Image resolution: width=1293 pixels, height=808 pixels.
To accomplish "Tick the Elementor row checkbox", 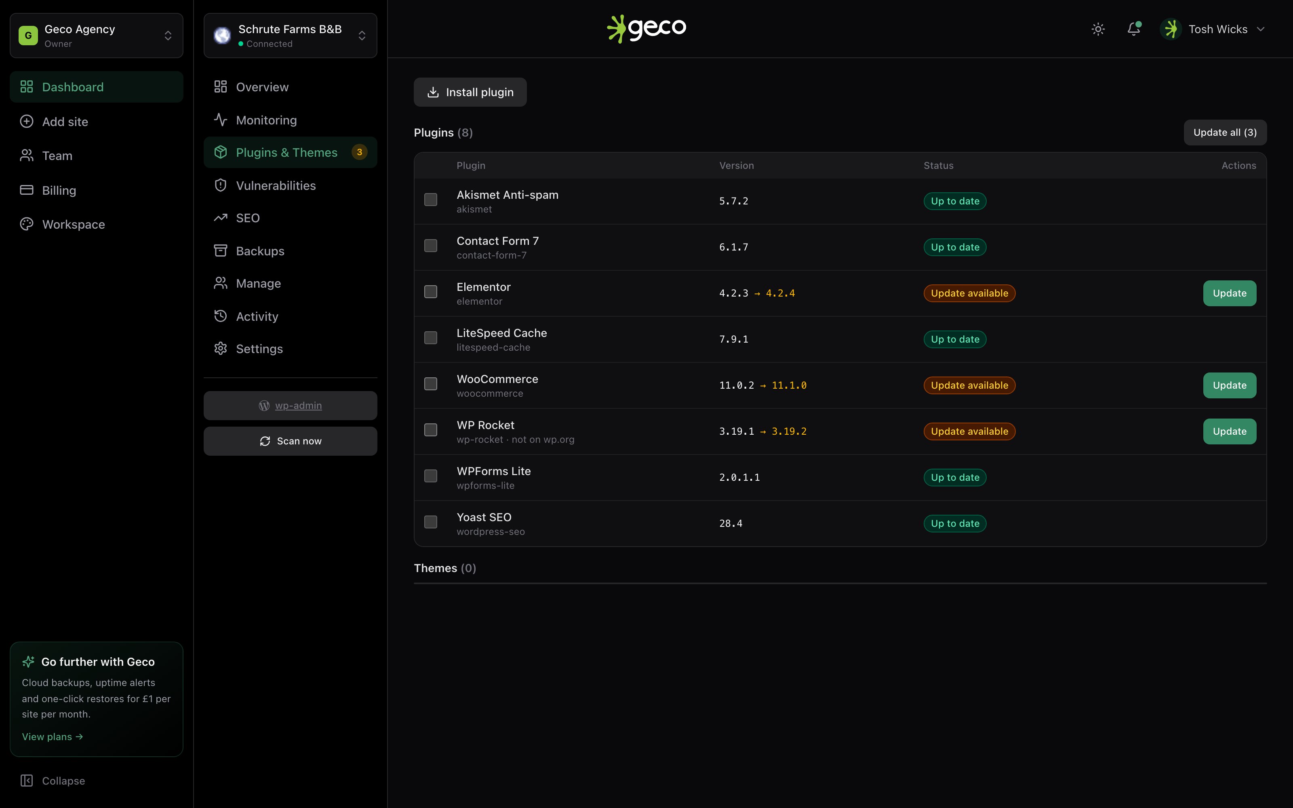I will (431, 292).
